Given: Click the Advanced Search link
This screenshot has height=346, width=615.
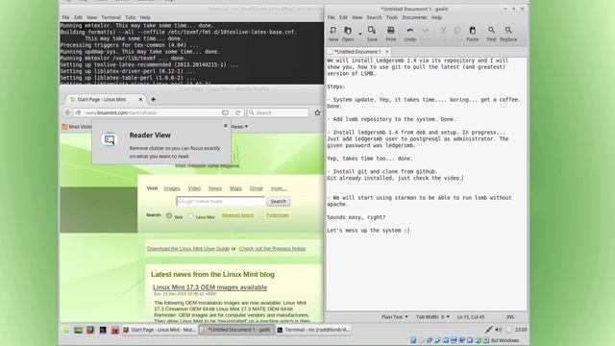Looking at the screenshot, I should [x=237, y=215].
